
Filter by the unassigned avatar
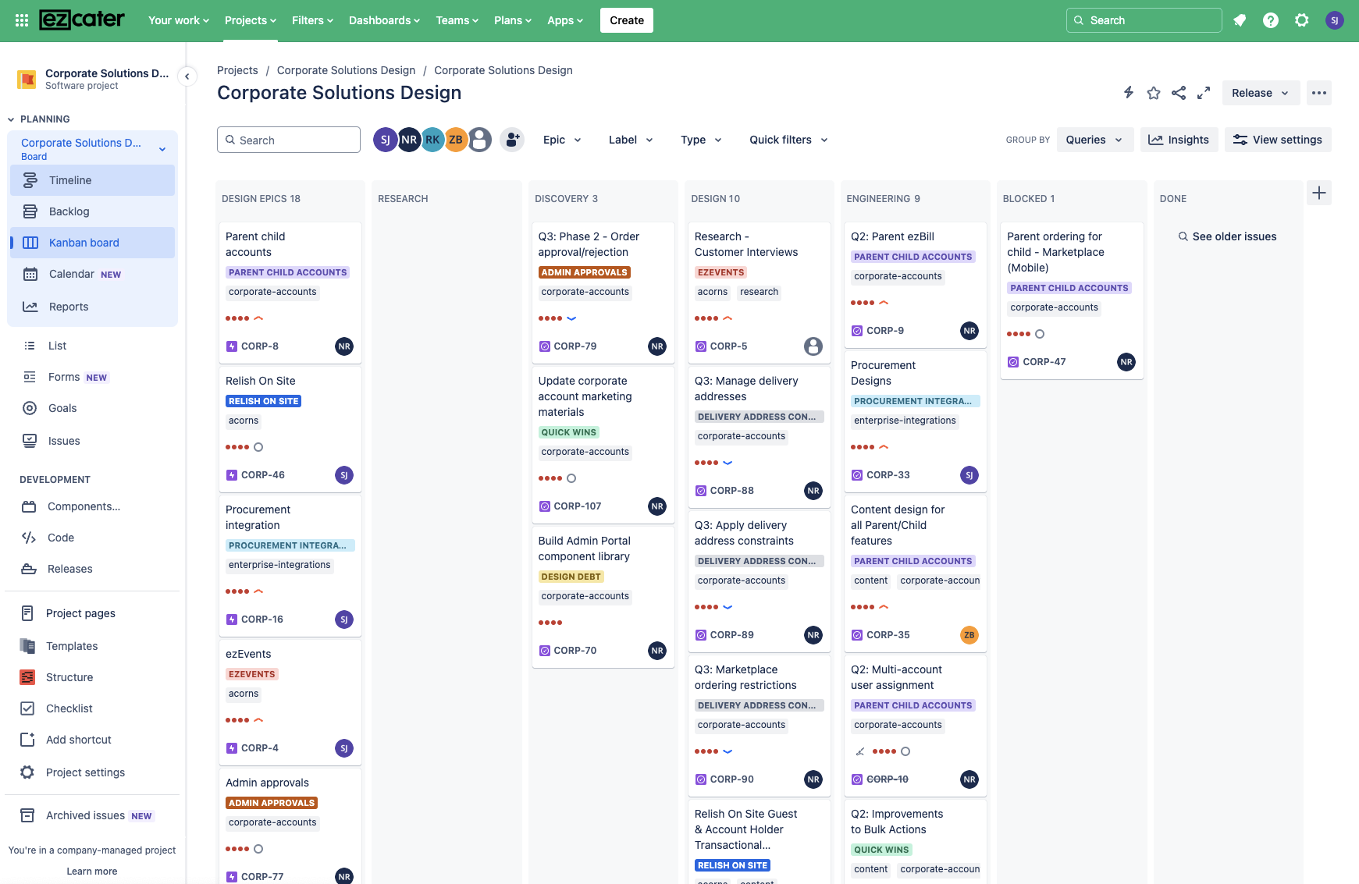click(480, 140)
